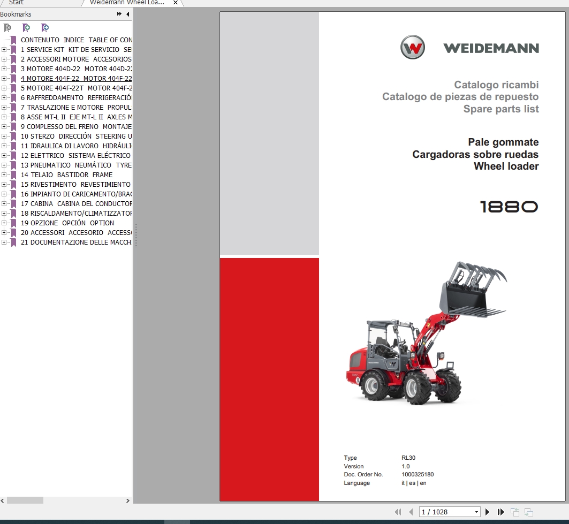Expand the 2 ACCESSORI MOTORE bookmark
Image resolution: width=569 pixels, height=524 pixels.
coord(4,59)
